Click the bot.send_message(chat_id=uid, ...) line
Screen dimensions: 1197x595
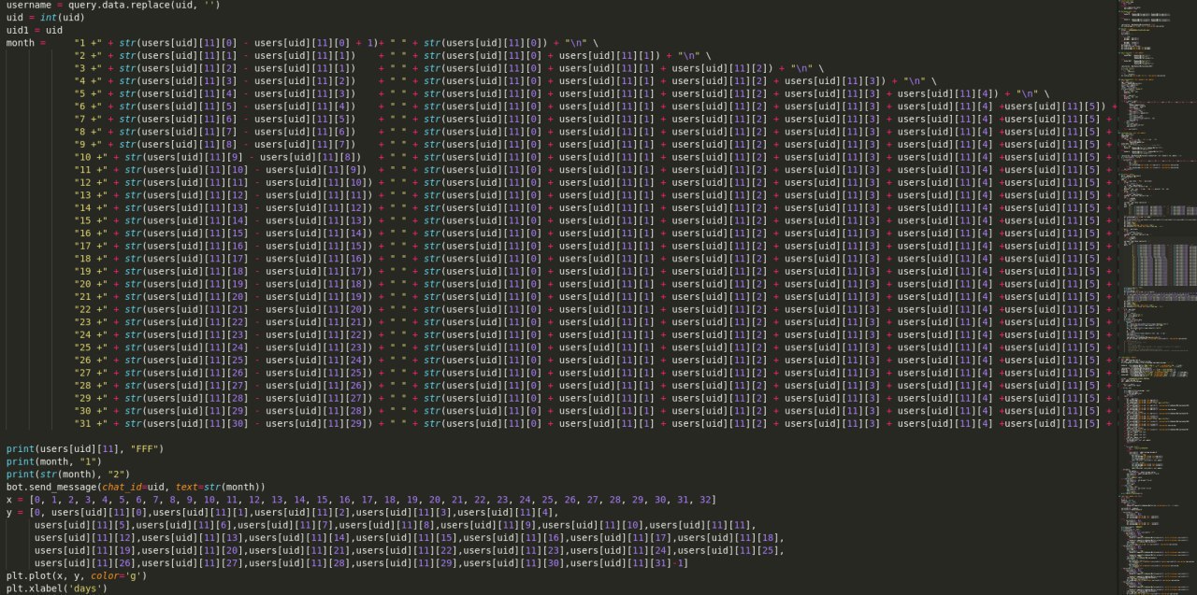coord(136,487)
